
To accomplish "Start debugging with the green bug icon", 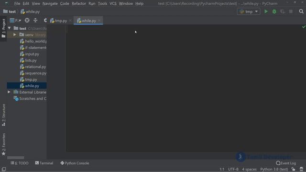I will click(x=274, y=11).
